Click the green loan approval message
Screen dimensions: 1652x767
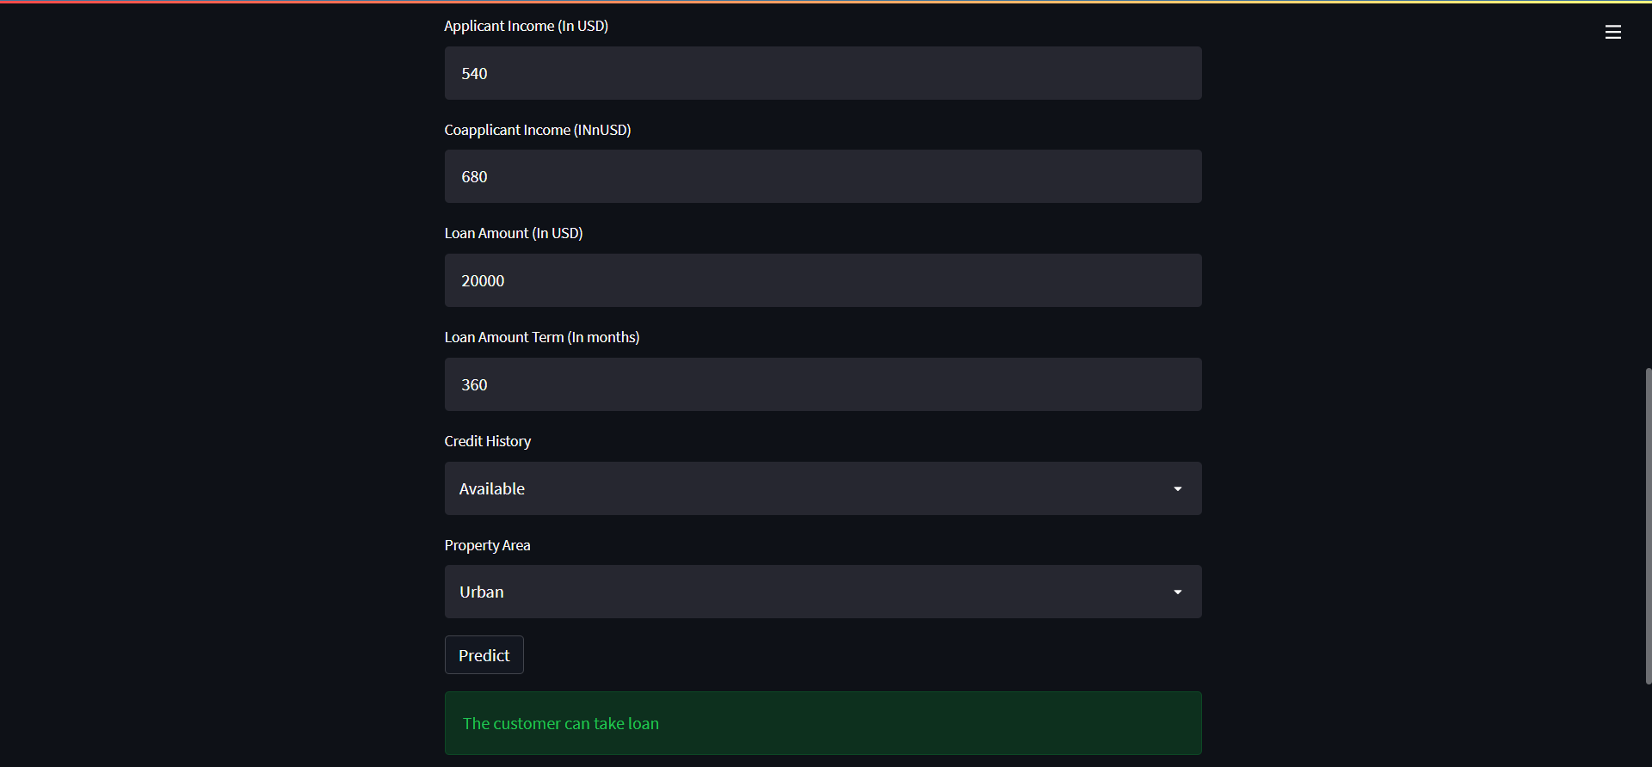click(x=823, y=723)
